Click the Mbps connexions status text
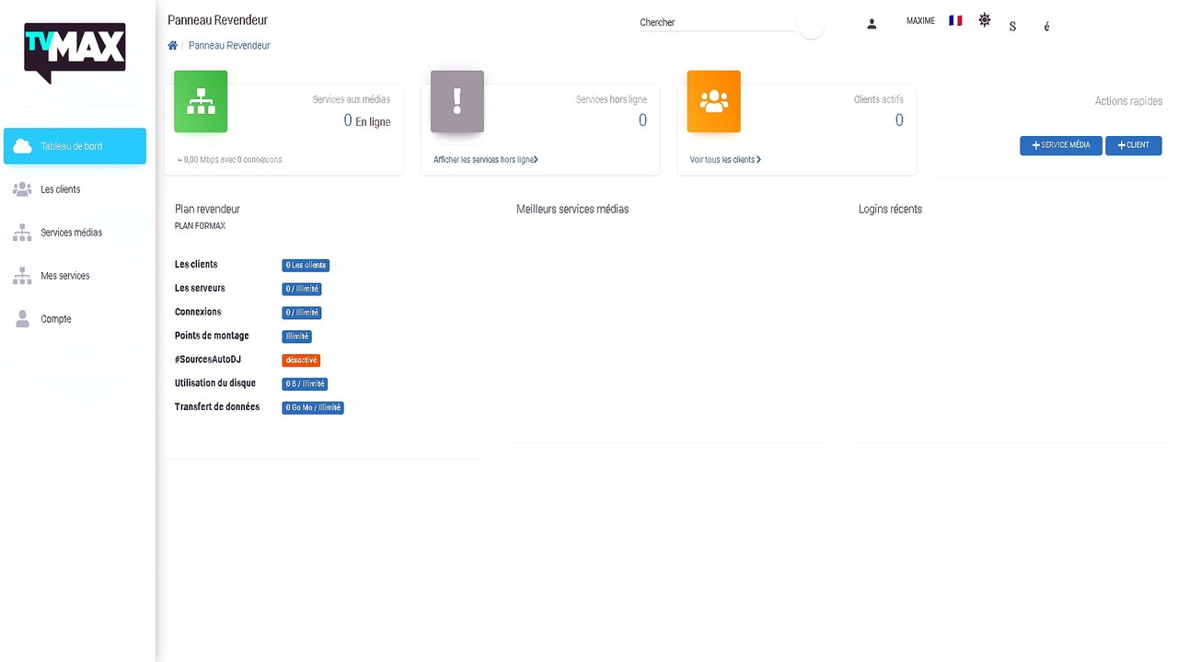The width and height of the screenshot is (1178, 662). tap(230, 160)
